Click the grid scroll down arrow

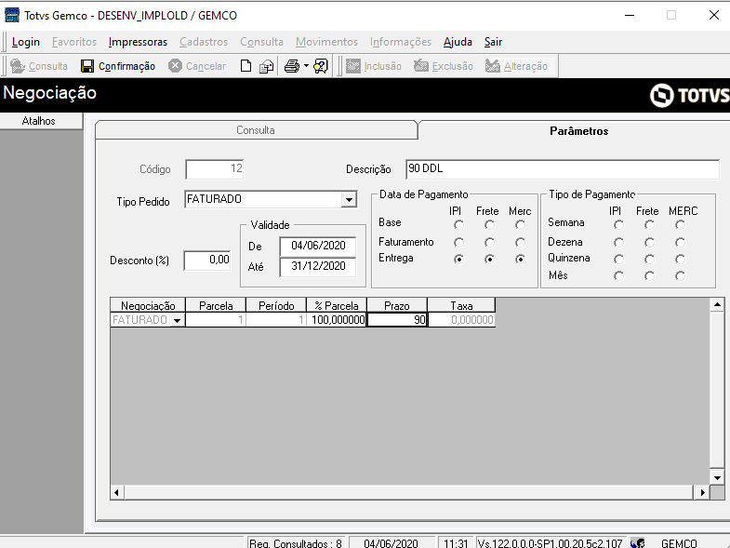(717, 477)
